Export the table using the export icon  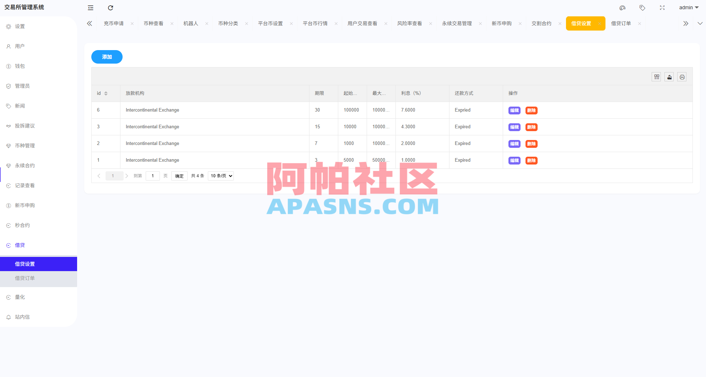(x=669, y=77)
